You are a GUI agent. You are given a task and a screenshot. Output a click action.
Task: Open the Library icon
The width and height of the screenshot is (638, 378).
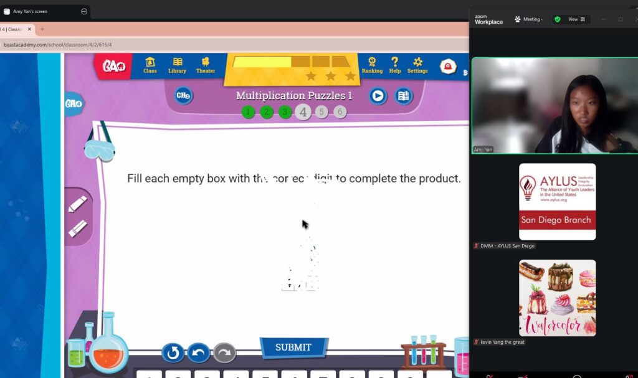178,65
